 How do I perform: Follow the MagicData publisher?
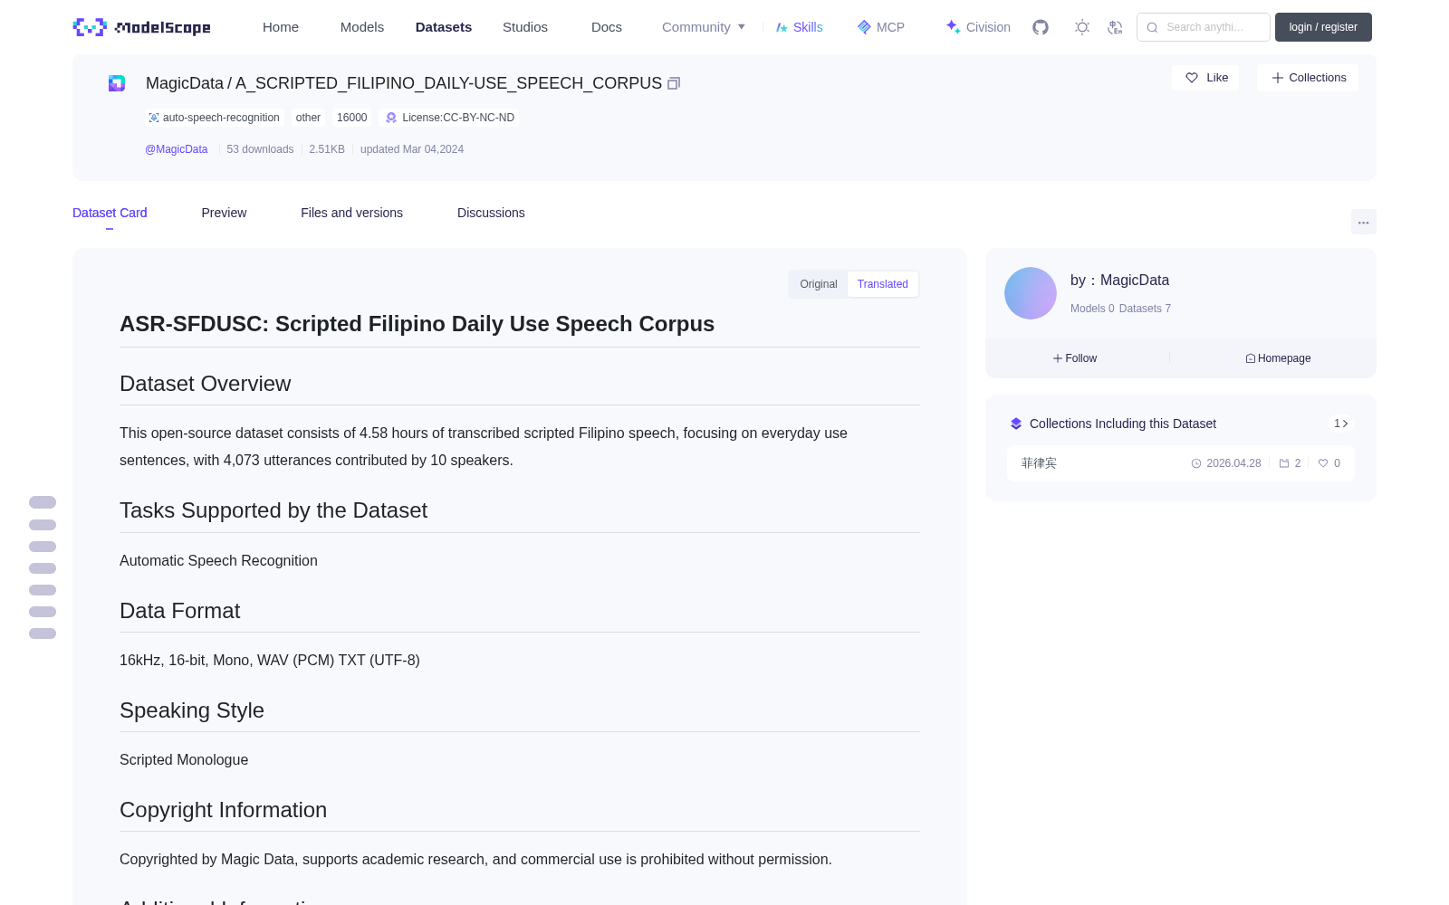(1075, 358)
